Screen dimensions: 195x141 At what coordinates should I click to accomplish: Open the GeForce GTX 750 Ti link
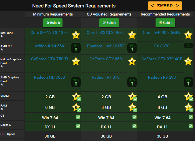click(50, 59)
